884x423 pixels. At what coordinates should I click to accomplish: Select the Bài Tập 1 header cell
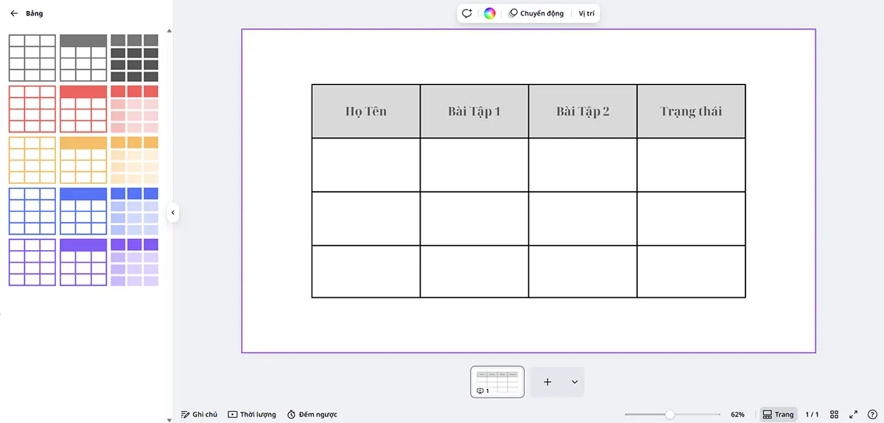click(474, 111)
